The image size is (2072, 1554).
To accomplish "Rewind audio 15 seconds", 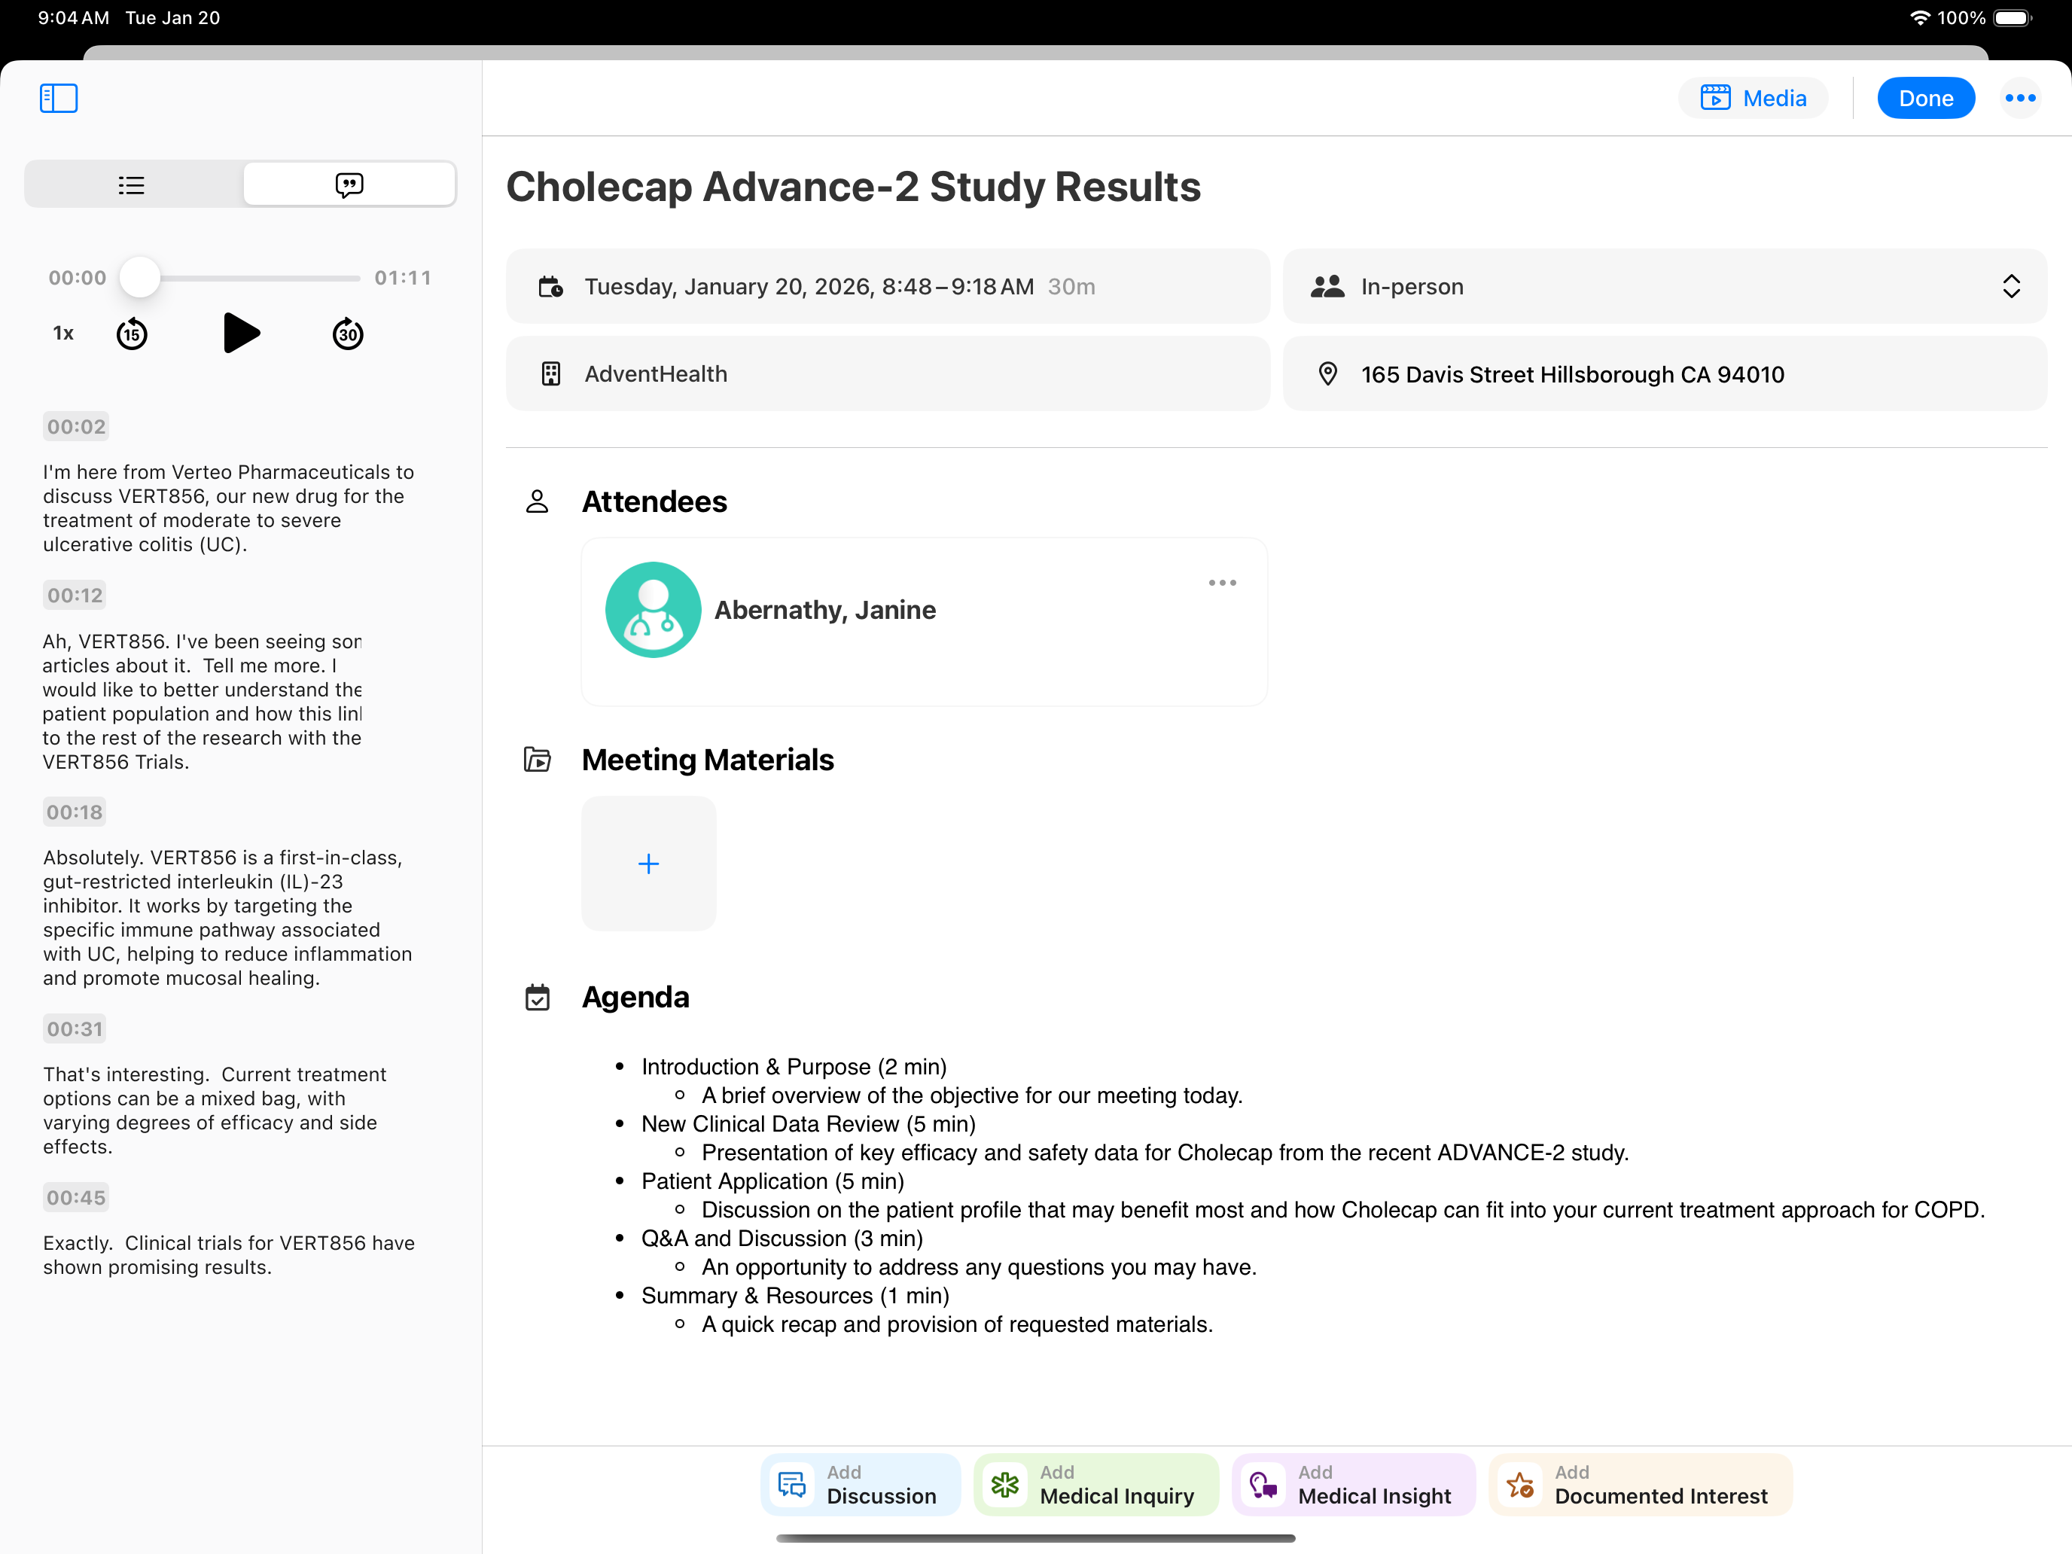I will click(x=132, y=334).
